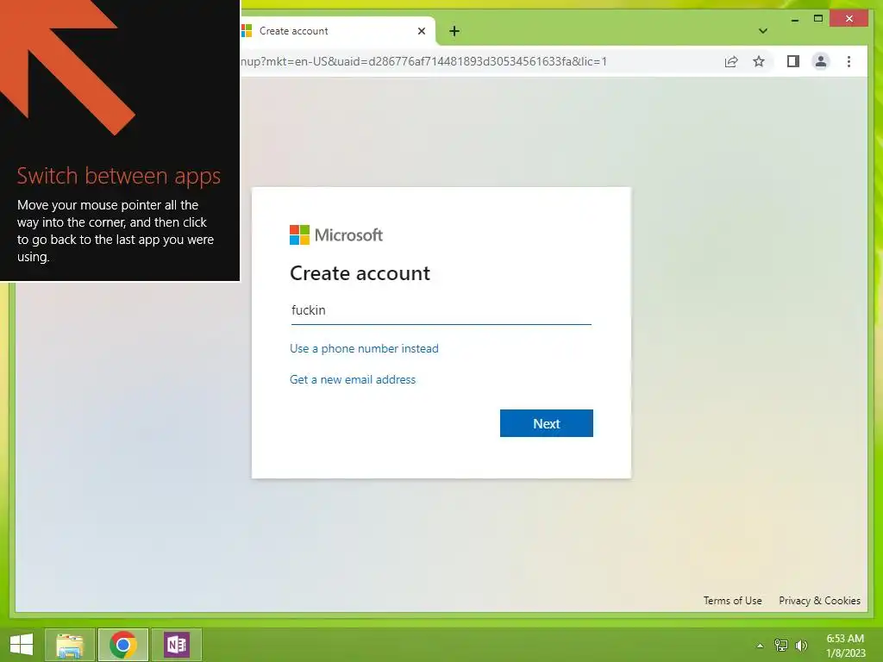Minimize the Chrome window
This screenshot has height=662, width=883.
point(794,19)
